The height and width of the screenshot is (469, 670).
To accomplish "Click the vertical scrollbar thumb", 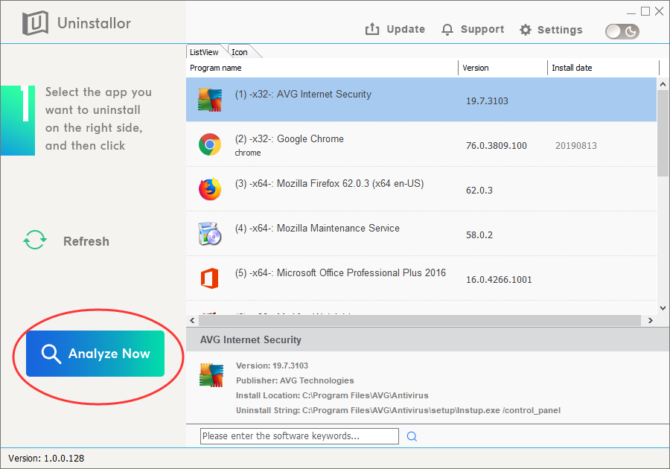I will 663,133.
